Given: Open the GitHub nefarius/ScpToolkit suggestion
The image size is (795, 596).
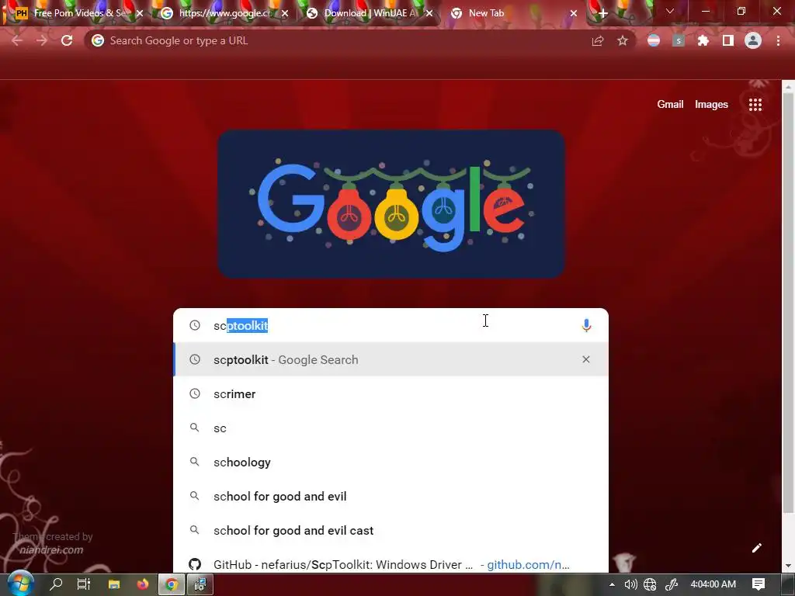Looking at the screenshot, I should 391,564.
